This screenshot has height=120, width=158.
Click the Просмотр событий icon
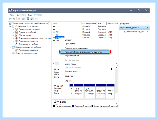(16, 32)
